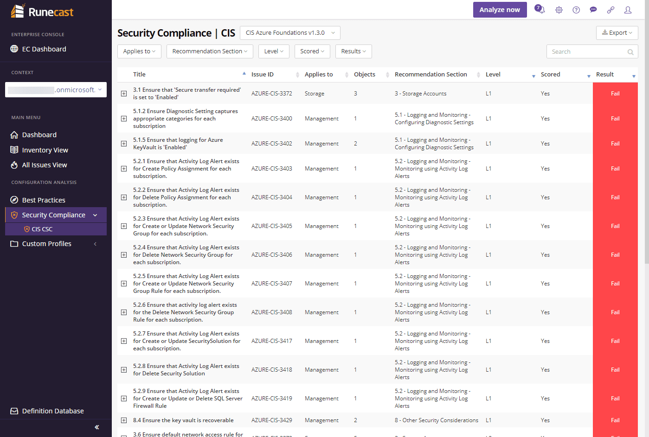This screenshot has height=437, width=649.
Task: Open the Recommendation Section filter dropdown
Action: [210, 51]
